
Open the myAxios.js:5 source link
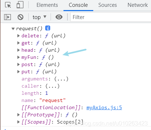104,108
